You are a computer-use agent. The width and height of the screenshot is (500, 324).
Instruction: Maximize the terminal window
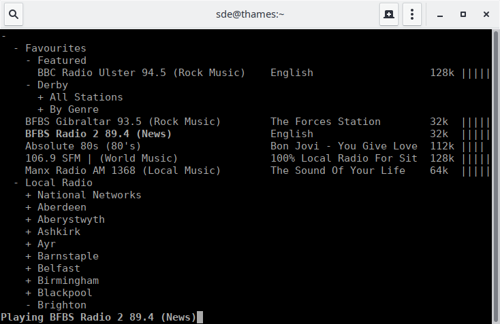point(463,14)
